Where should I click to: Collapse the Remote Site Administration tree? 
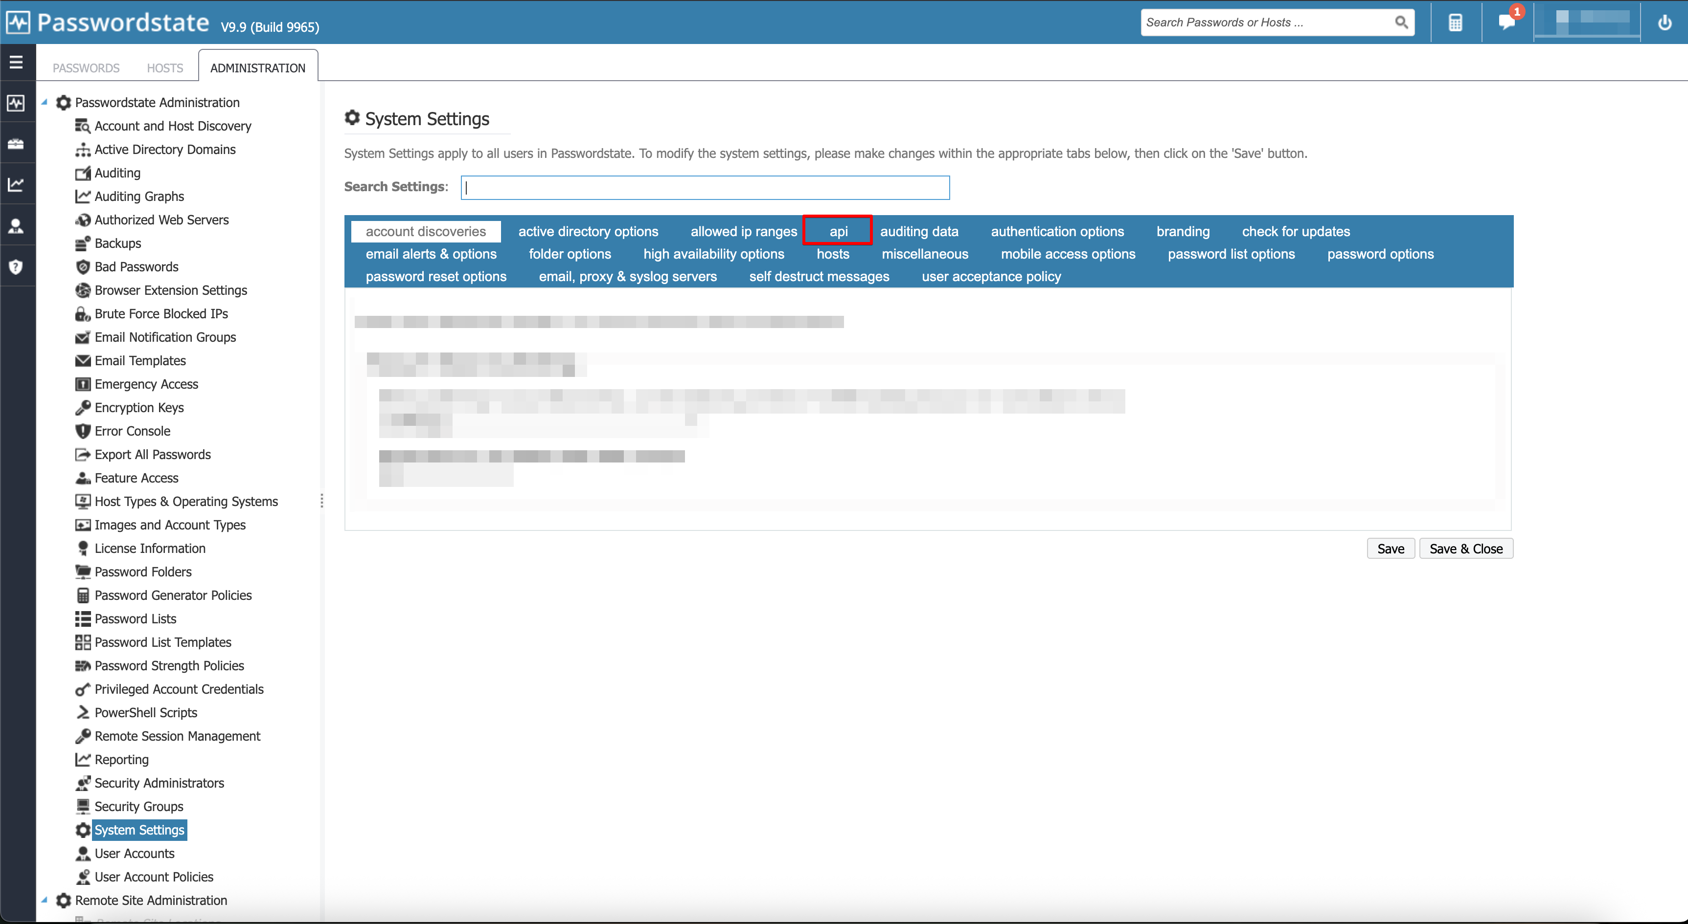pyautogui.click(x=44, y=900)
